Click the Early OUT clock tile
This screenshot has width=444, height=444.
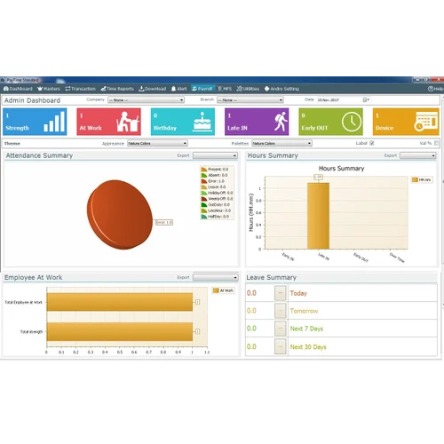330,122
